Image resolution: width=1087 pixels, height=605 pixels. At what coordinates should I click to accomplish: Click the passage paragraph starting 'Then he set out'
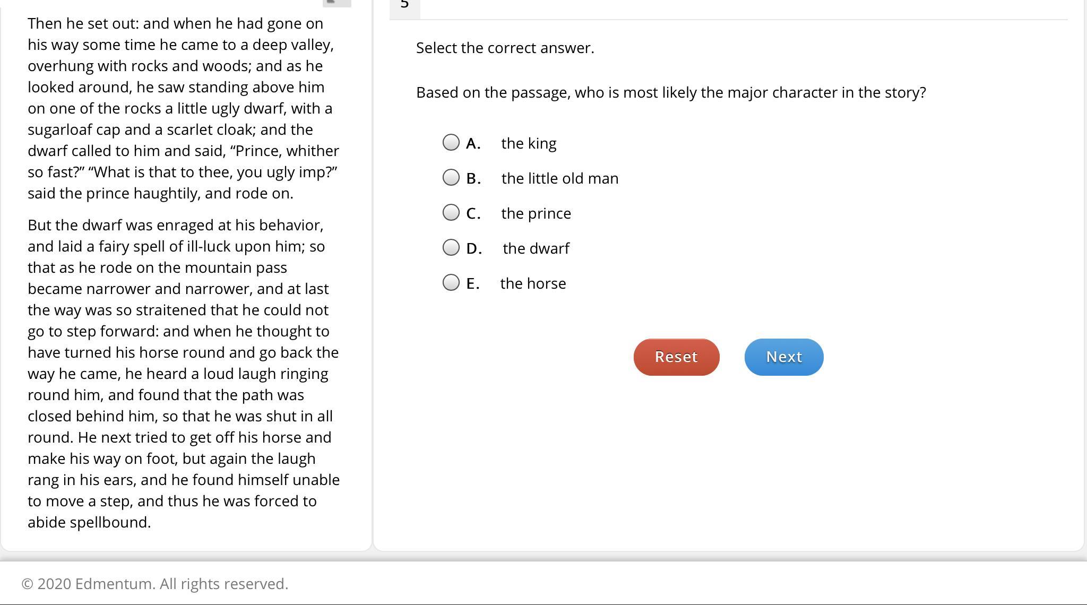[184, 108]
